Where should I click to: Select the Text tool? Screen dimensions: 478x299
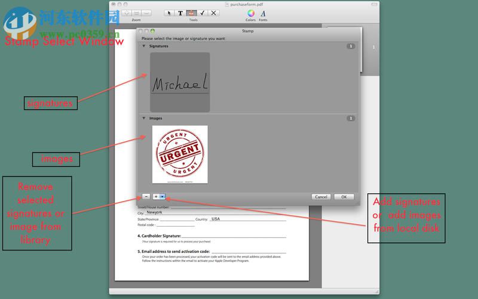(x=180, y=13)
